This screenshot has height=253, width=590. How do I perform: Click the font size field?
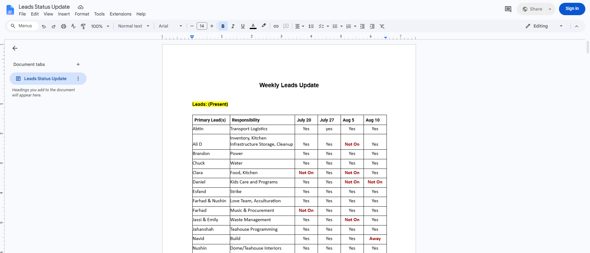[202, 26]
